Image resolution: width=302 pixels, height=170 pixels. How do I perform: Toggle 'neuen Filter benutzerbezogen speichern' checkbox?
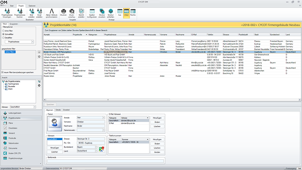(3, 72)
